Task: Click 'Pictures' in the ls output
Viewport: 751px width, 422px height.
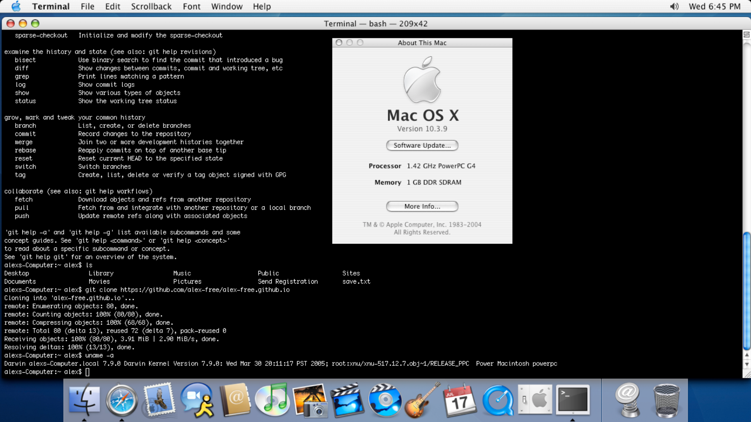Action: pos(187,281)
